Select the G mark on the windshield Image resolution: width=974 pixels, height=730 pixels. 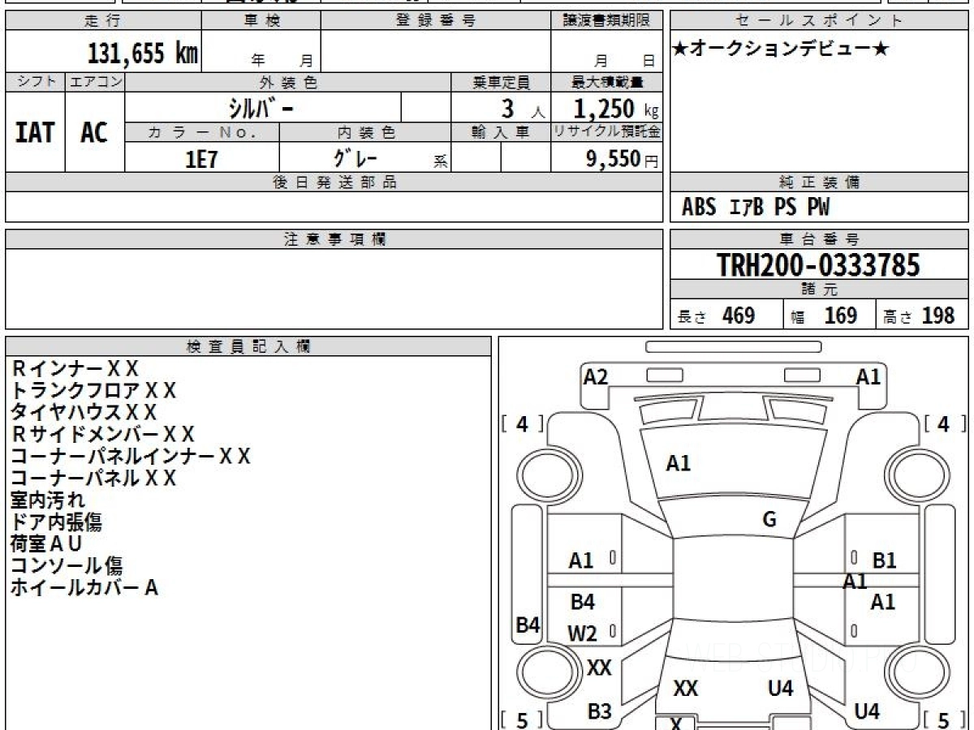pyautogui.click(x=769, y=520)
